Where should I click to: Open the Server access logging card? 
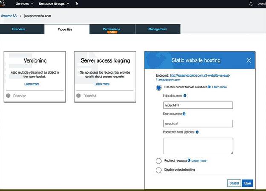click(x=105, y=77)
